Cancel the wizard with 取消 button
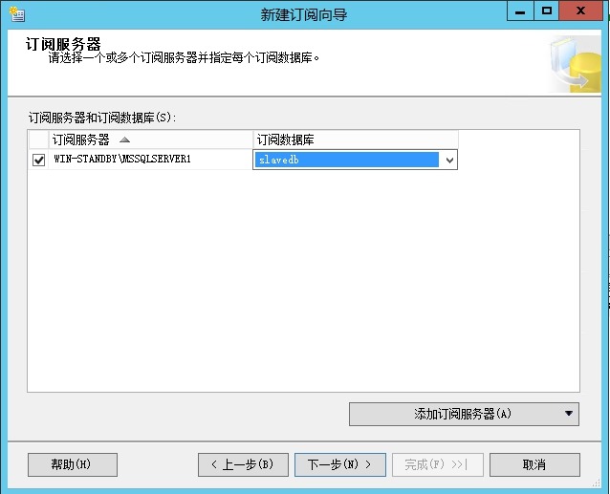 (x=534, y=464)
